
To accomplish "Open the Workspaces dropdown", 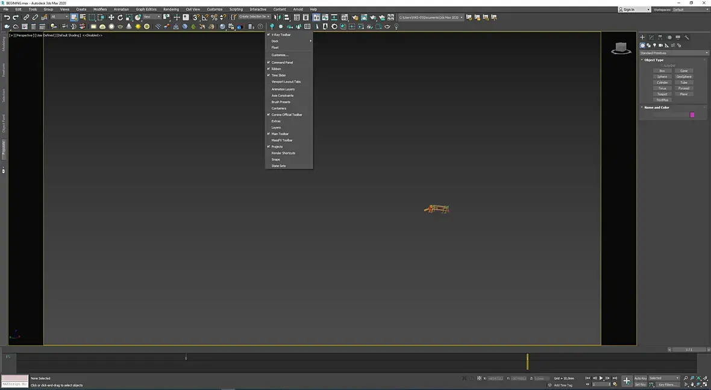I will 689,10.
